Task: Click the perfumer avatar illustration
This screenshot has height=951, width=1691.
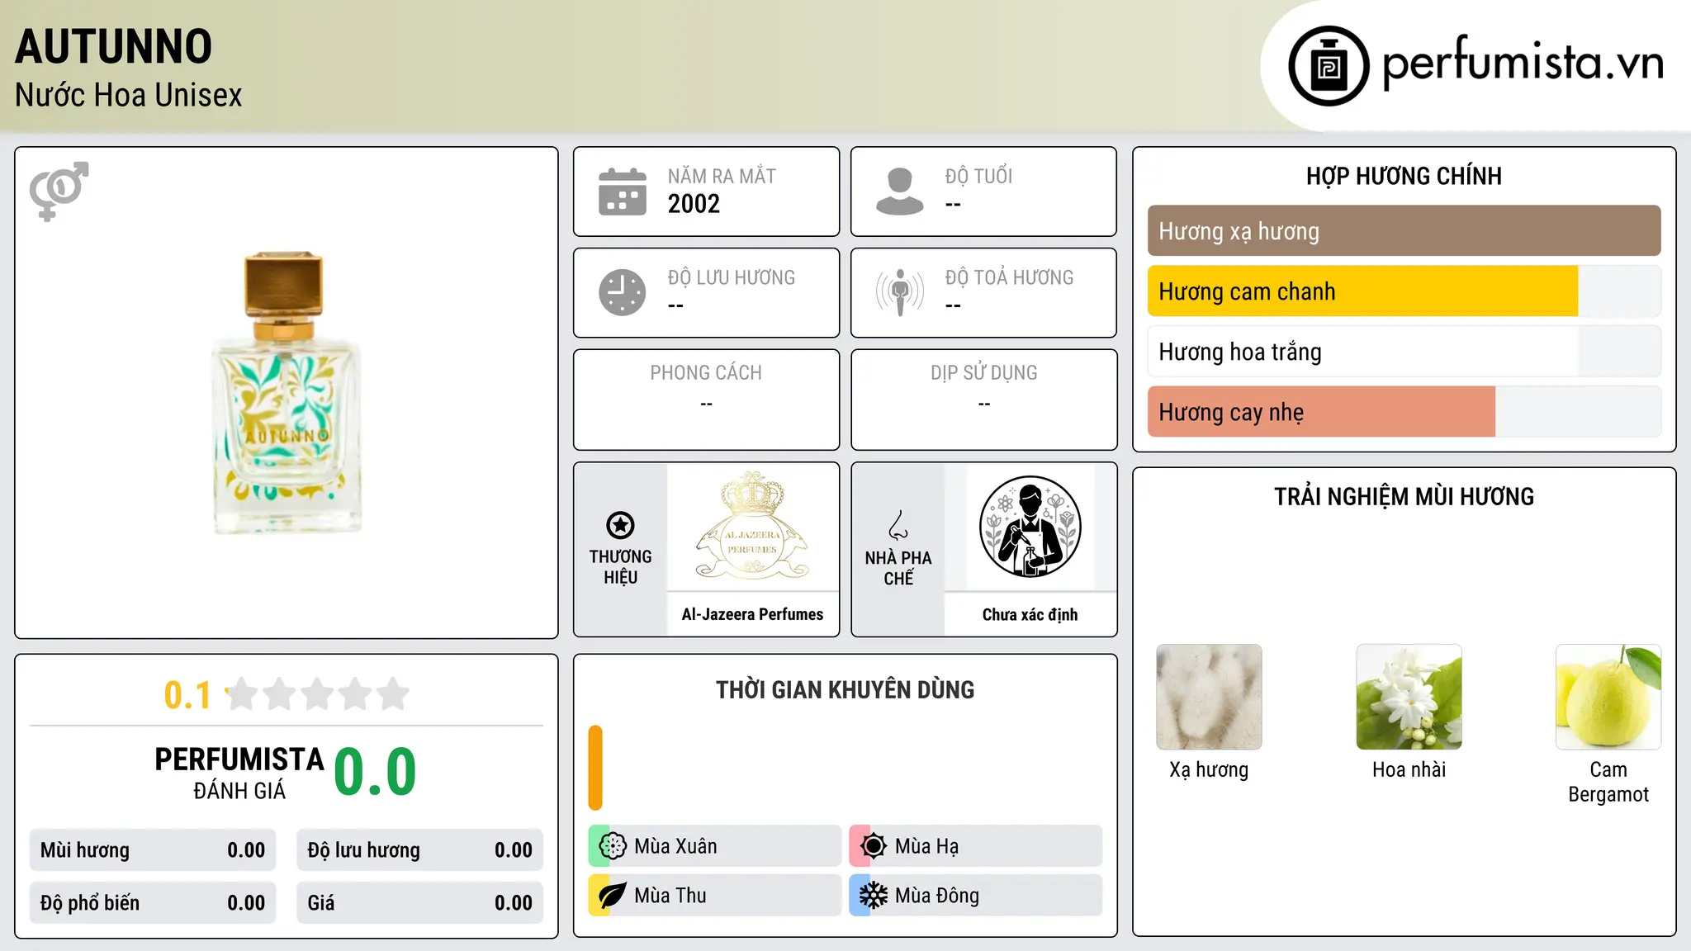Action: (x=1030, y=527)
